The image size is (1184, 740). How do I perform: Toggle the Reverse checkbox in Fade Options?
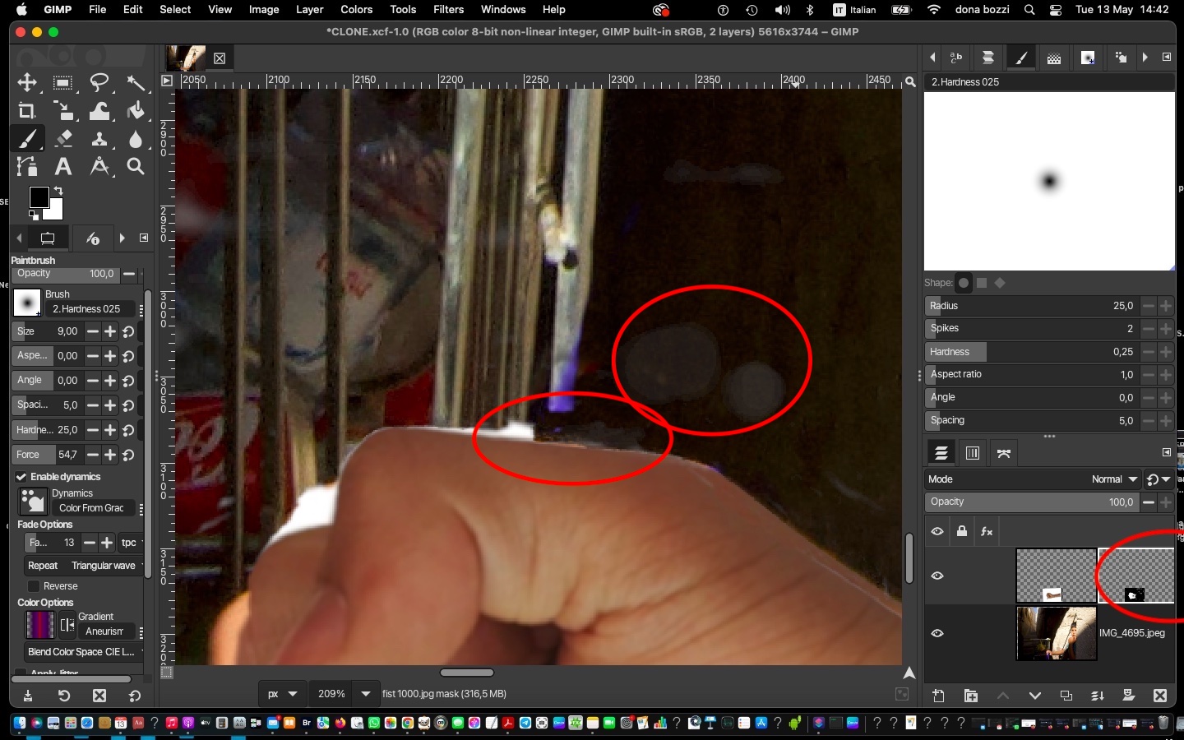[x=34, y=586]
